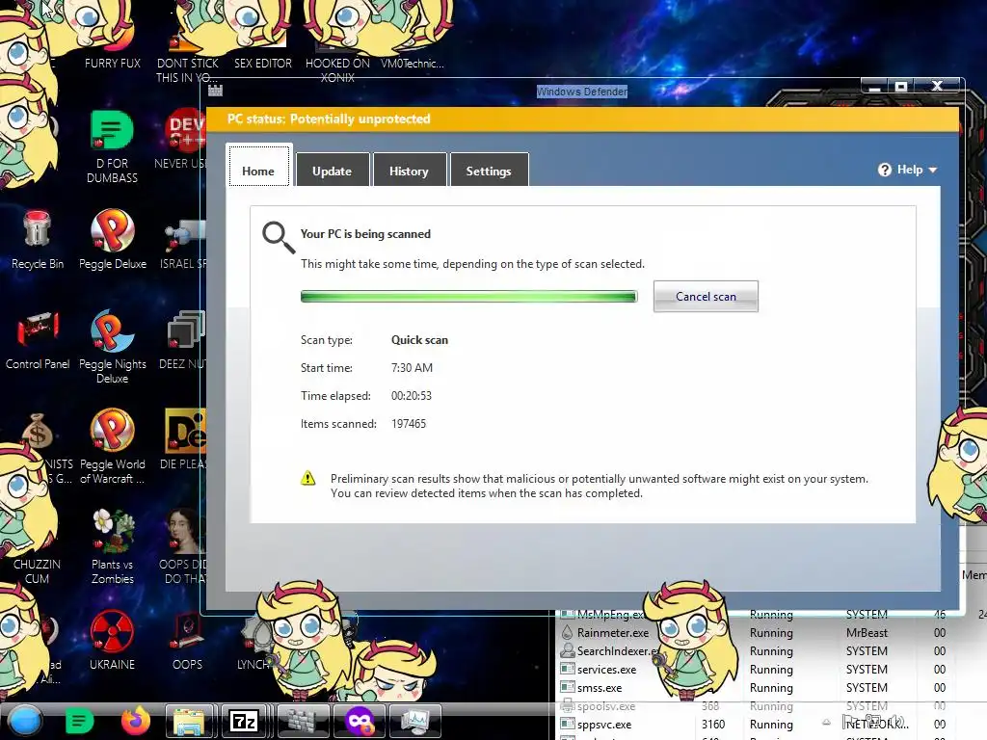Image resolution: width=987 pixels, height=740 pixels.
Task: Click PC status Potentially unprotected banner
Action: [x=582, y=119]
